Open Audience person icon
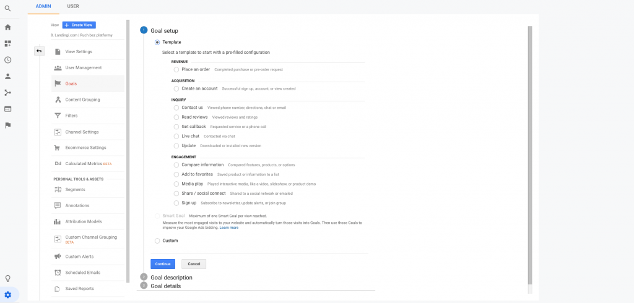This screenshot has height=303, width=634. [x=7, y=76]
